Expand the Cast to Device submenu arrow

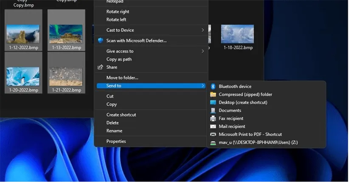pyautogui.click(x=203, y=30)
